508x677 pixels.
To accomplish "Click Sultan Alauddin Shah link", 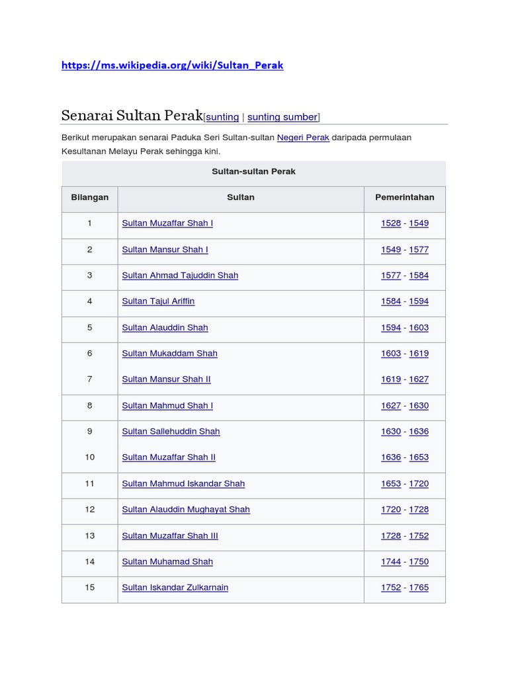I will pyautogui.click(x=165, y=327).
